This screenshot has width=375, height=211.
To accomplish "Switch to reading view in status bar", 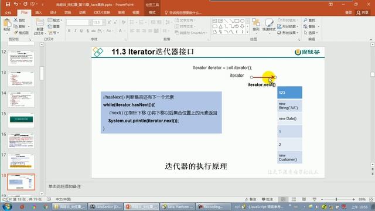I will [304, 199].
